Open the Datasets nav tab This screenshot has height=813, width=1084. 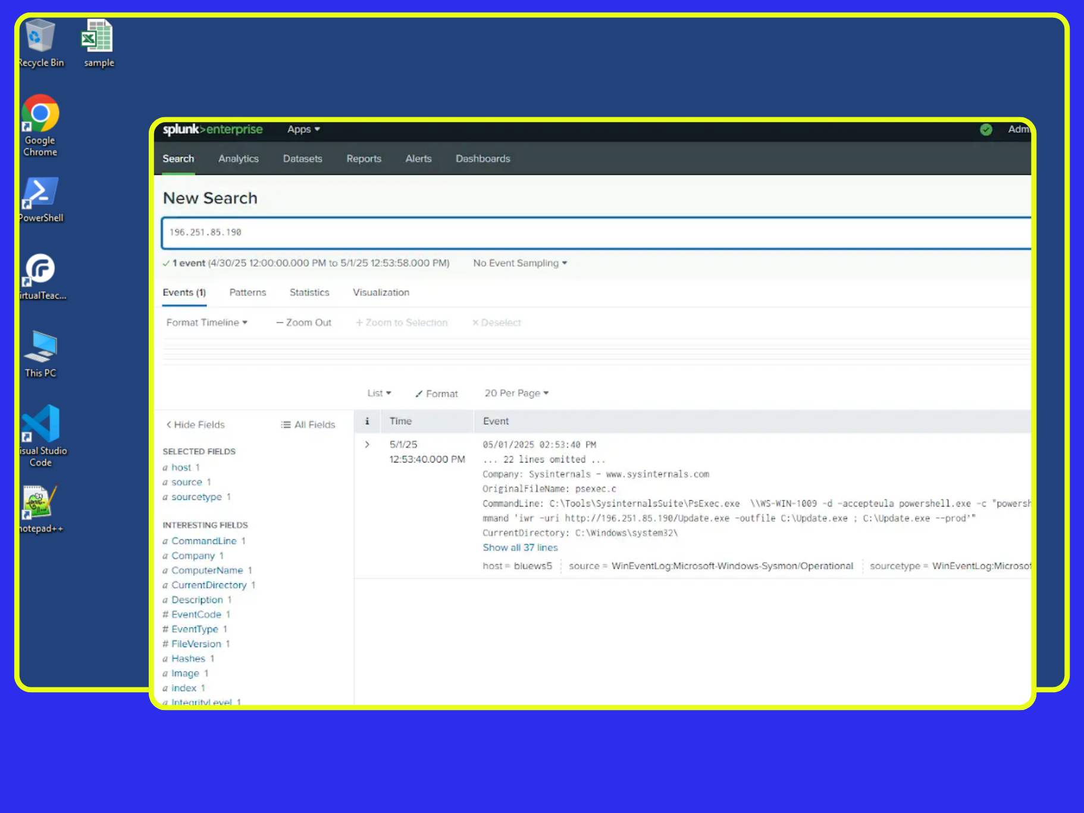tap(303, 158)
